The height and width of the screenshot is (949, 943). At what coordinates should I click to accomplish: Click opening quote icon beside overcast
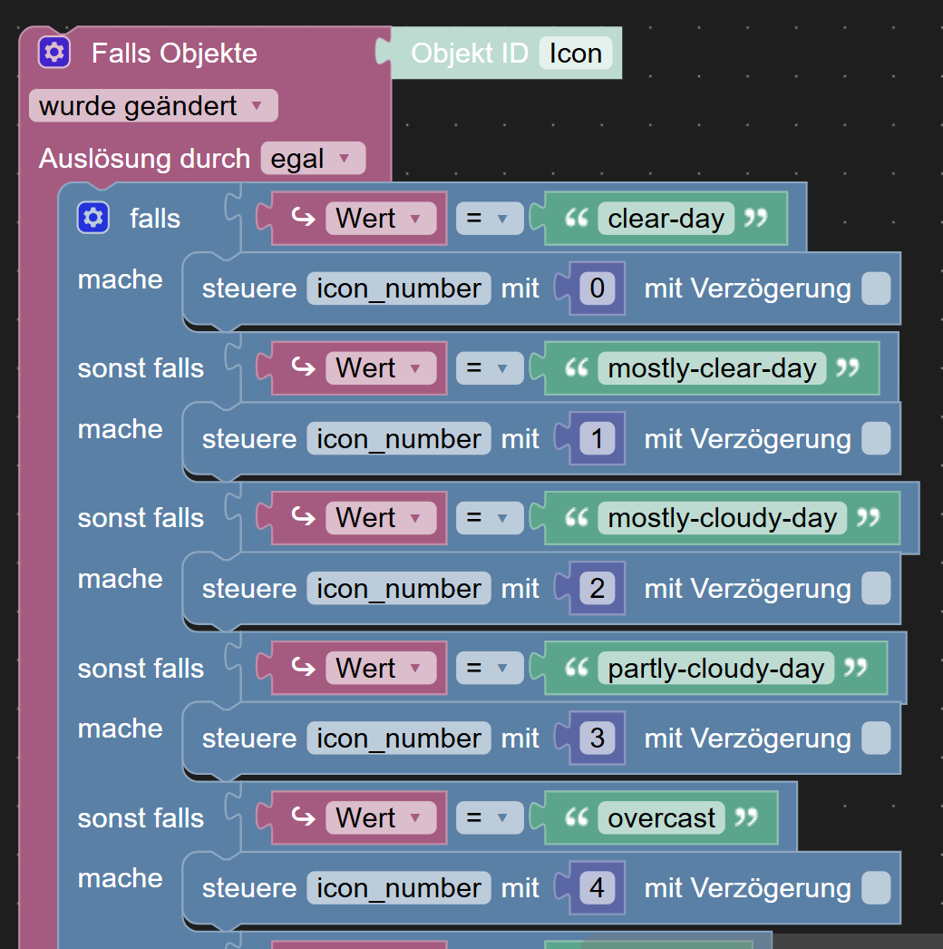(x=577, y=818)
